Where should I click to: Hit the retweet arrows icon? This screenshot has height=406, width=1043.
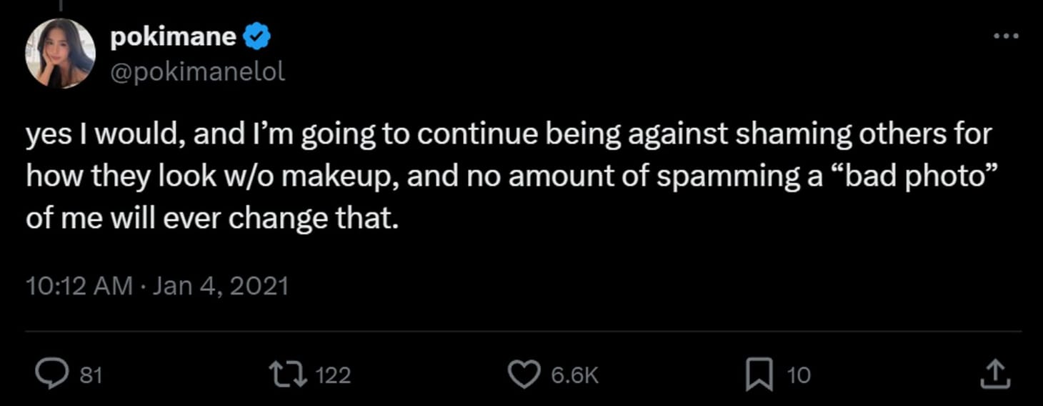(286, 375)
